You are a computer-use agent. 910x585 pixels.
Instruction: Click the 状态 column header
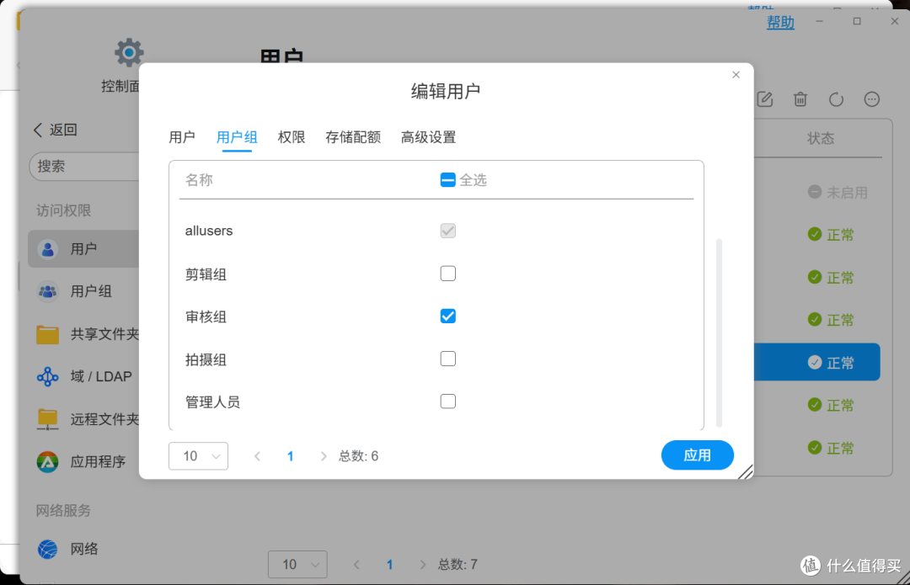click(821, 139)
